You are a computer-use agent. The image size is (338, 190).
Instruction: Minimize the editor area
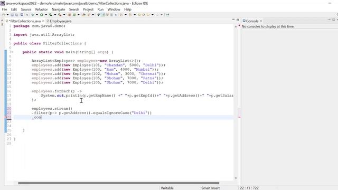point(233,20)
